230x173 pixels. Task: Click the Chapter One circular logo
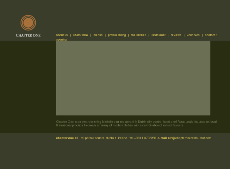[x=28, y=23]
